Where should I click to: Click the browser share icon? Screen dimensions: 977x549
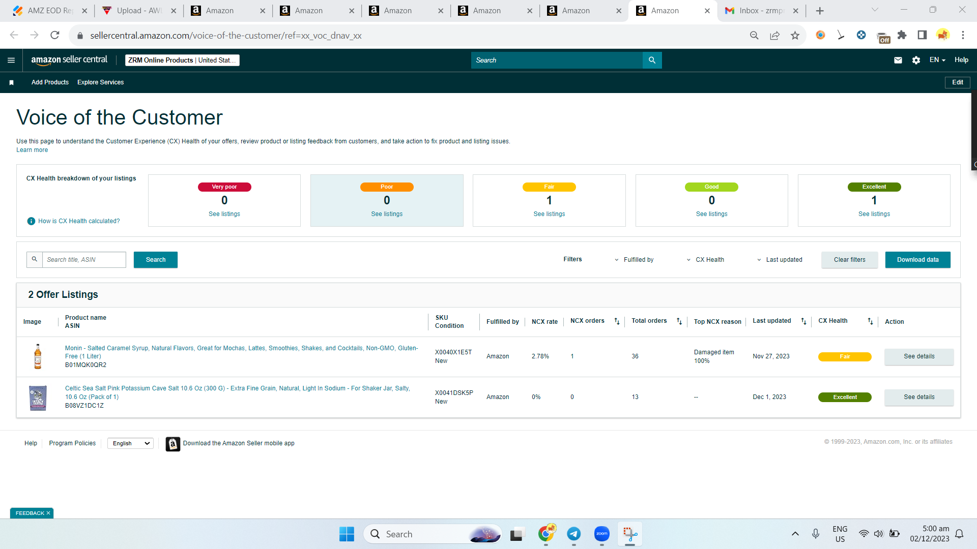(774, 35)
